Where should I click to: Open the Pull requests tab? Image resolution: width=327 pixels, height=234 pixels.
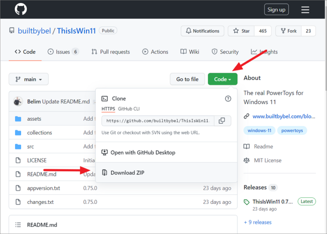[111, 52]
